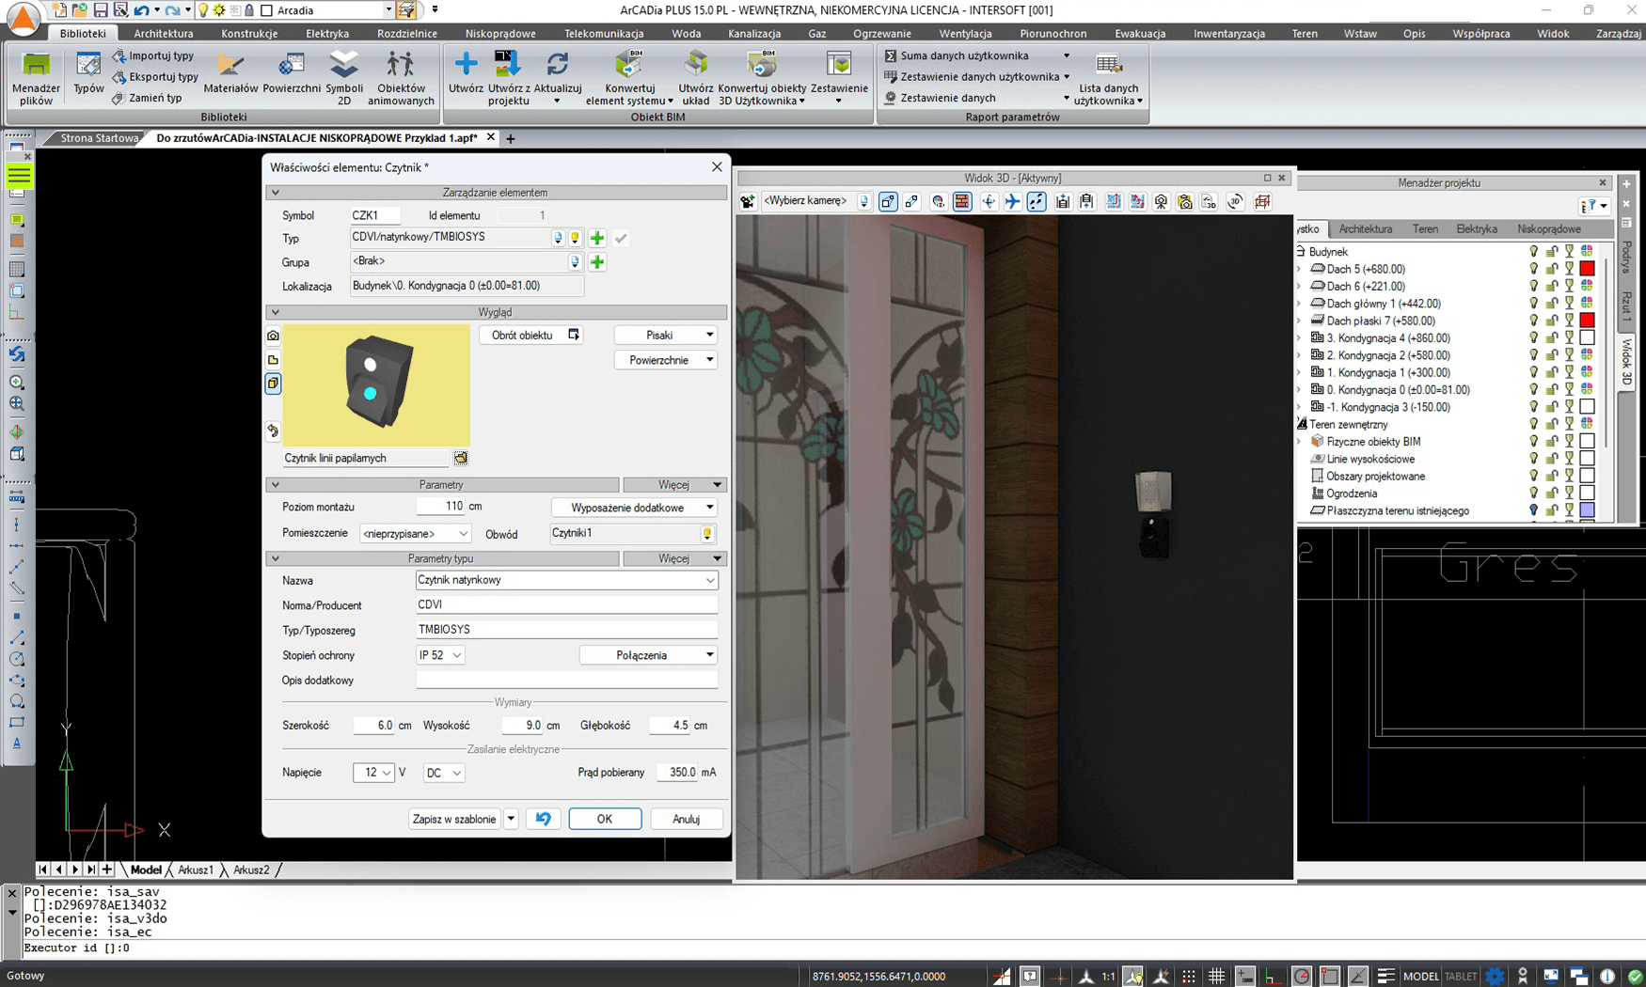This screenshot has width=1646, height=987.
Task: Open Zestawienie report icon
Action: point(839,78)
